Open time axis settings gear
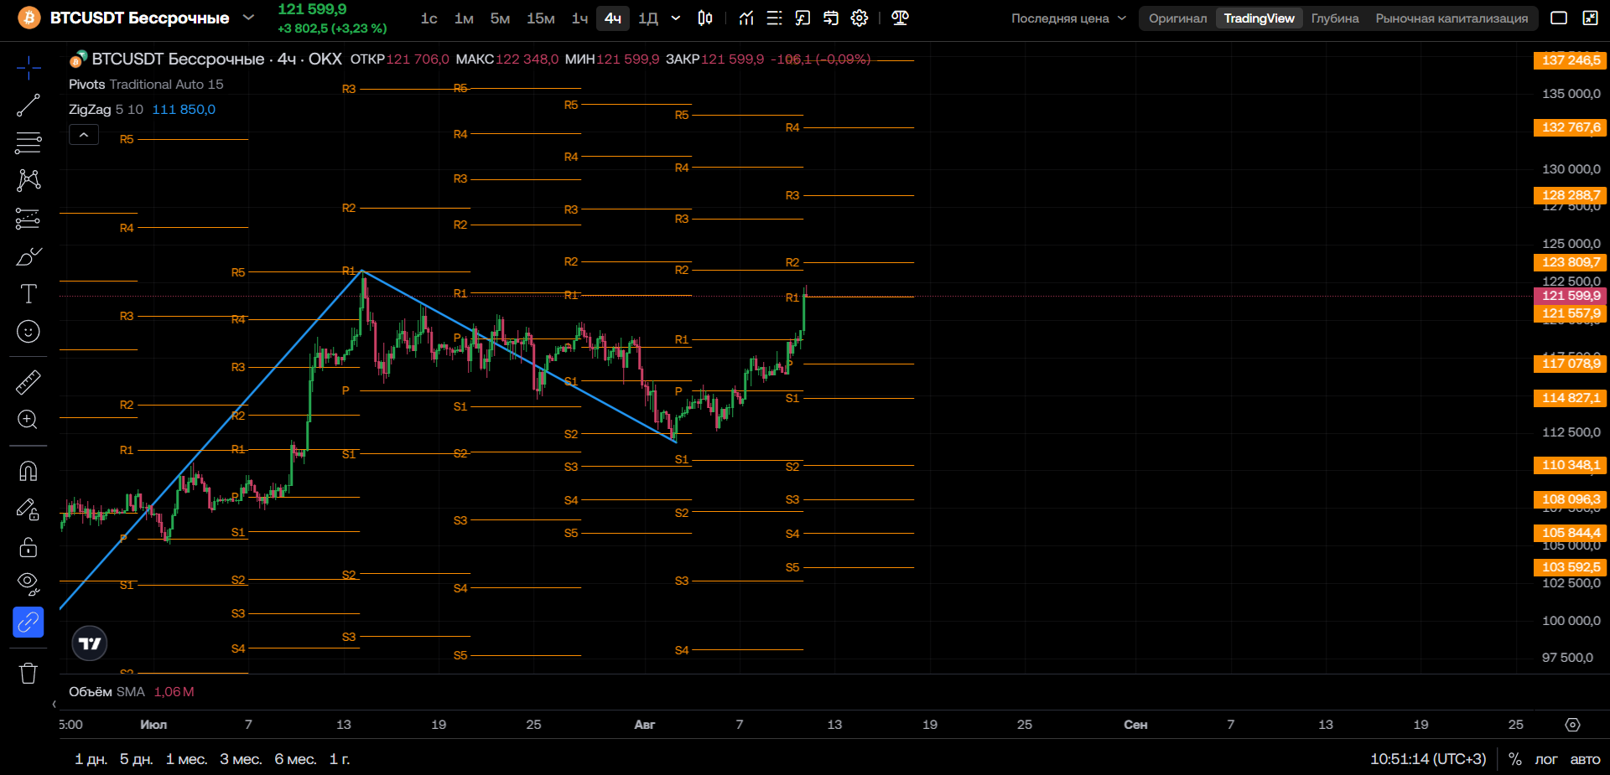Viewport: 1610px width, 775px height. 1573,725
